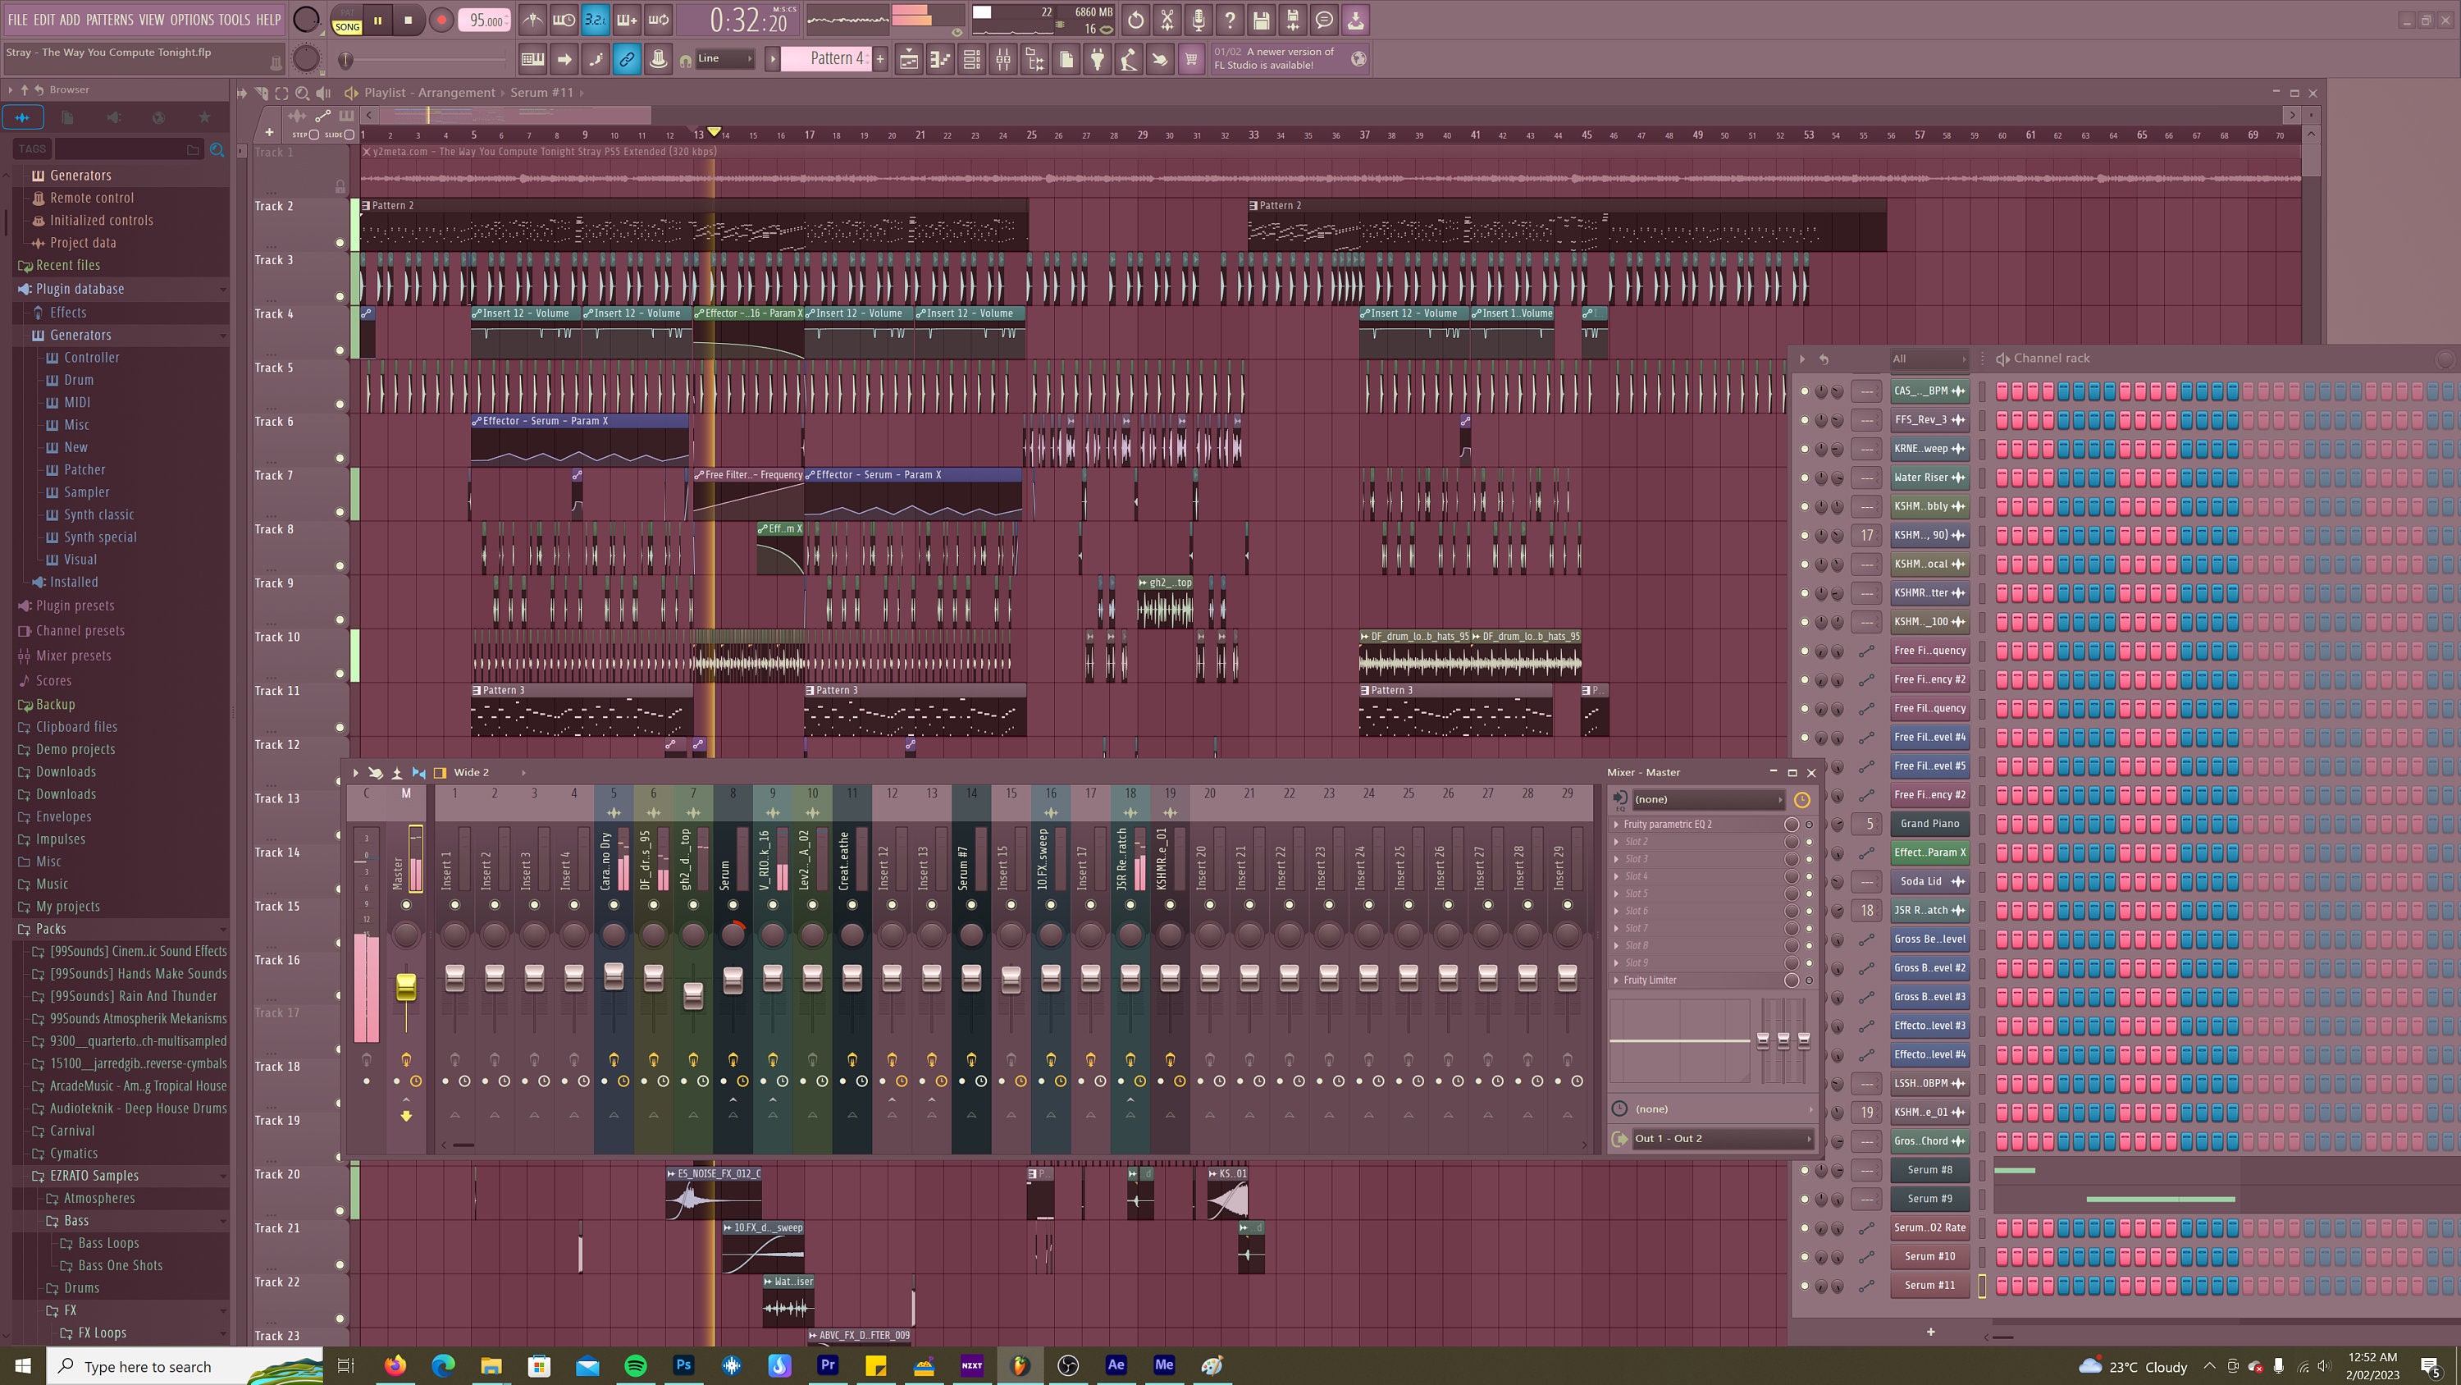This screenshot has height=1385, width=2461.
Task: Mute Track 4 with its green dot
Action: (340, 350)
